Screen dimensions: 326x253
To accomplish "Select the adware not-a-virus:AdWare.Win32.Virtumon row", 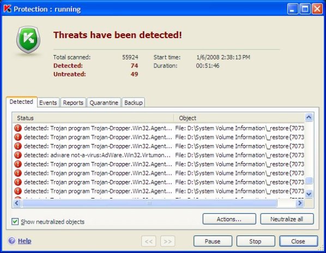I will tap(159, 155).
